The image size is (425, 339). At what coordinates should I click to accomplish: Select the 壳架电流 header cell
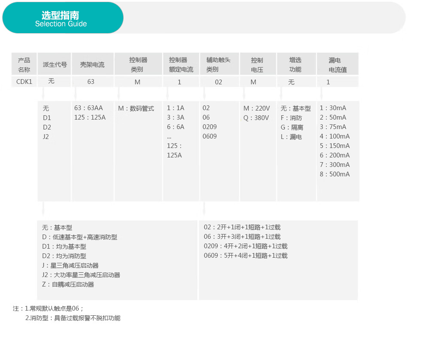[x=92, y=65]
